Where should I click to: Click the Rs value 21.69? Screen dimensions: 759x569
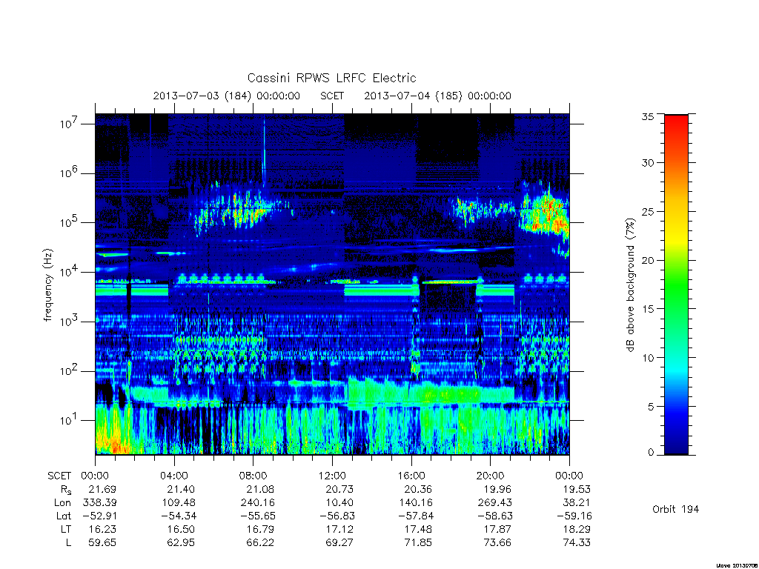coord(102,489)
